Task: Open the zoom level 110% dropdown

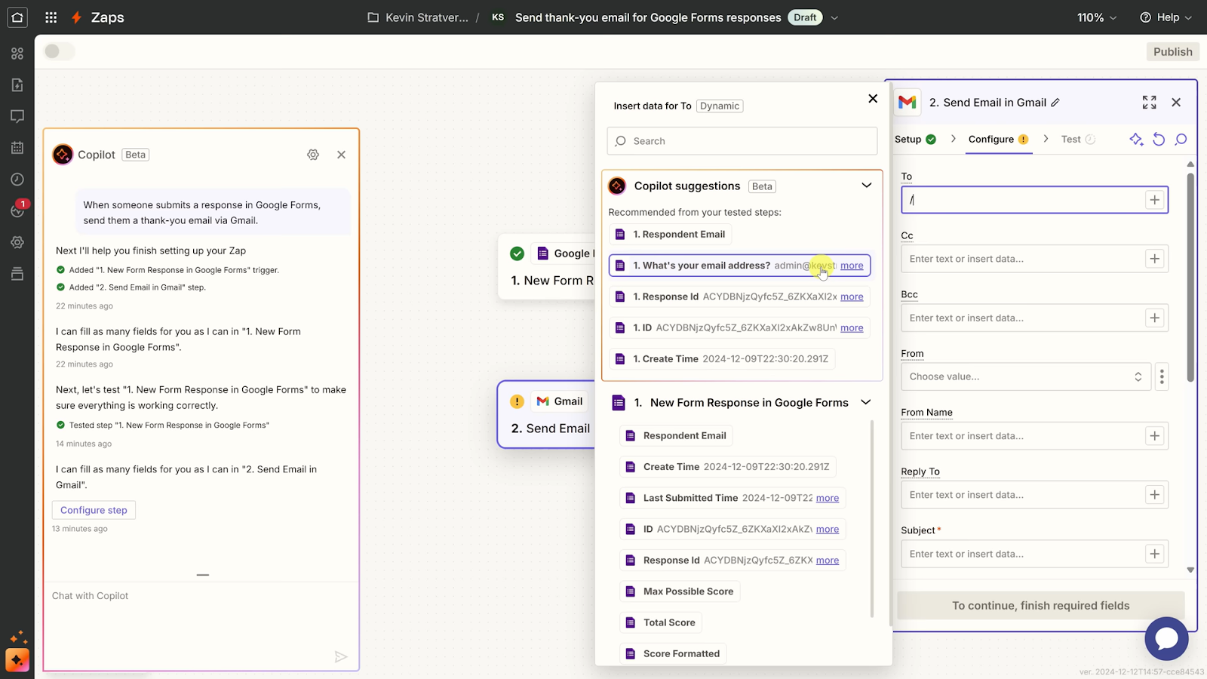Action: point(1097,17)
